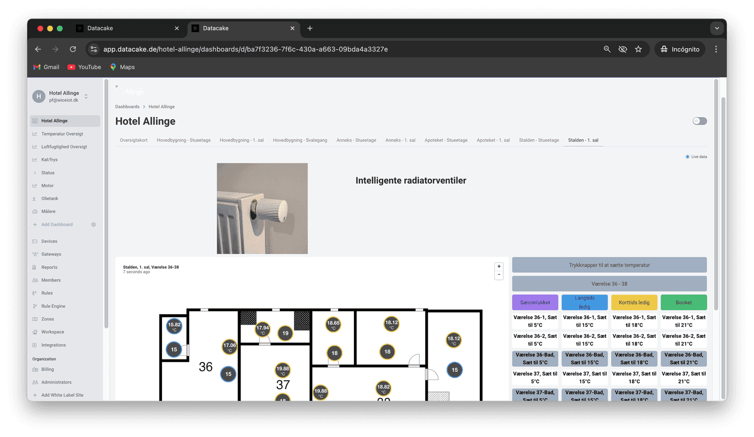This screenshot has height=437, width=754.
Task: Switch to the Stalden - Stueetage tab
Action: (539, 140)
